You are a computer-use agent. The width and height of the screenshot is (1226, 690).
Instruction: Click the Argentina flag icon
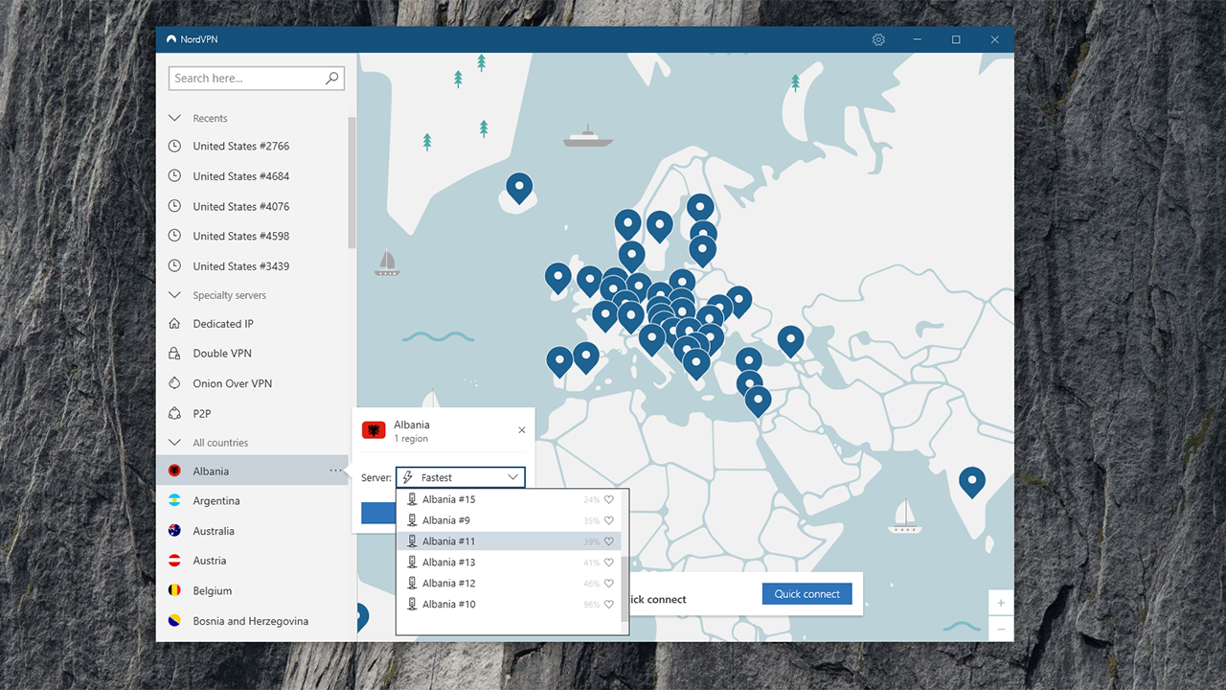click(174, 501)
